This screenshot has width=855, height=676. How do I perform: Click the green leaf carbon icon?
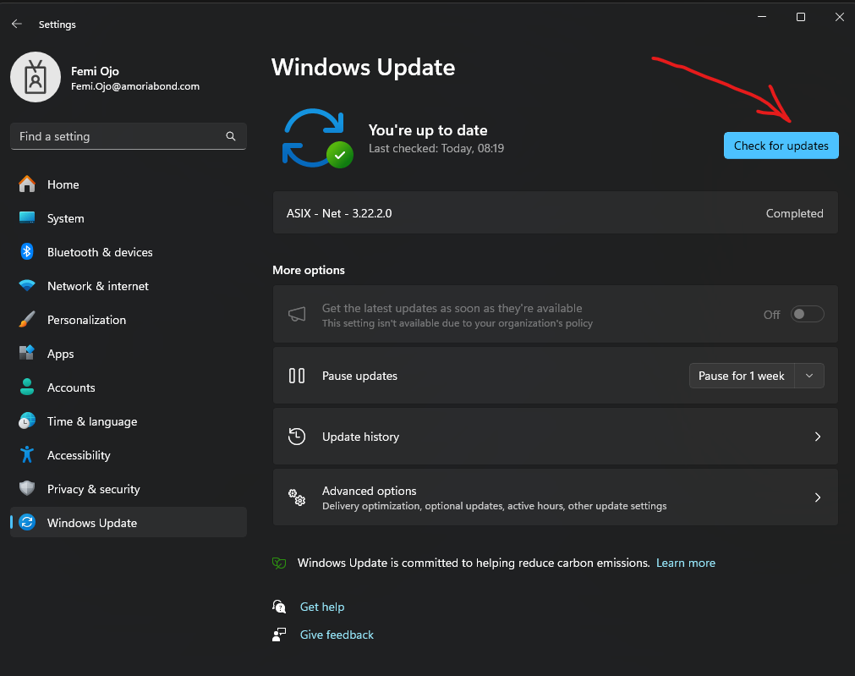click(x=279, y=563)
